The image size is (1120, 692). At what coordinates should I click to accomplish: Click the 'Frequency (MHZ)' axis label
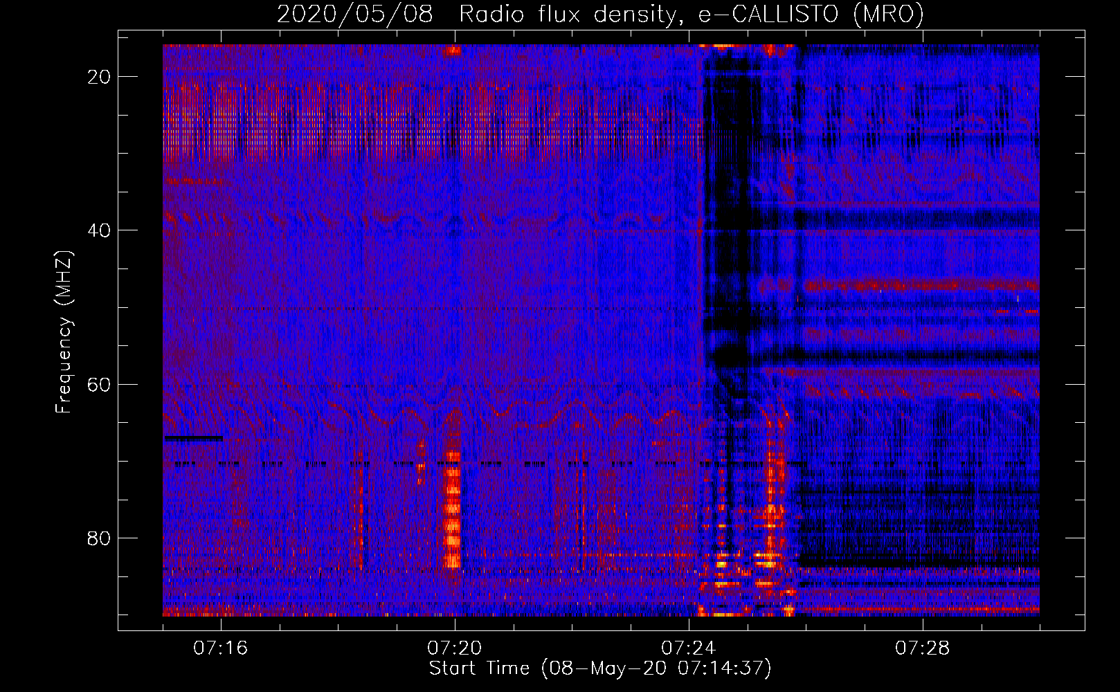[64, 331]
